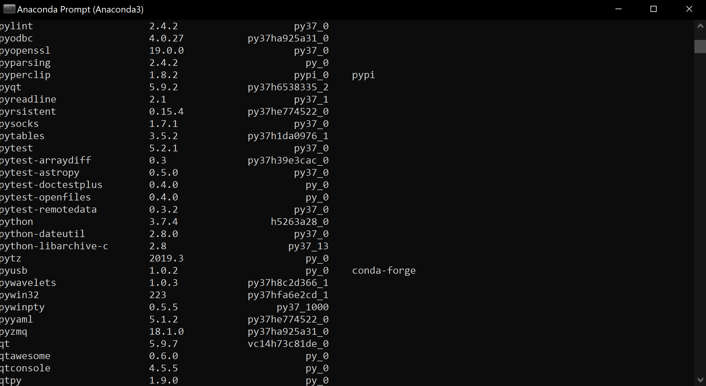Click the empty scrollbar track below thumb
706x386 pixels.
coord(700,214)
